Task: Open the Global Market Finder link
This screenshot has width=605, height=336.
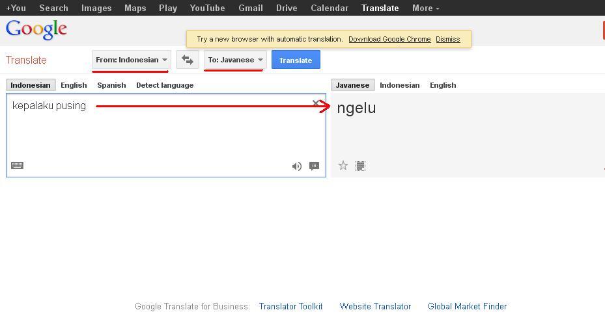Action: 467,306
